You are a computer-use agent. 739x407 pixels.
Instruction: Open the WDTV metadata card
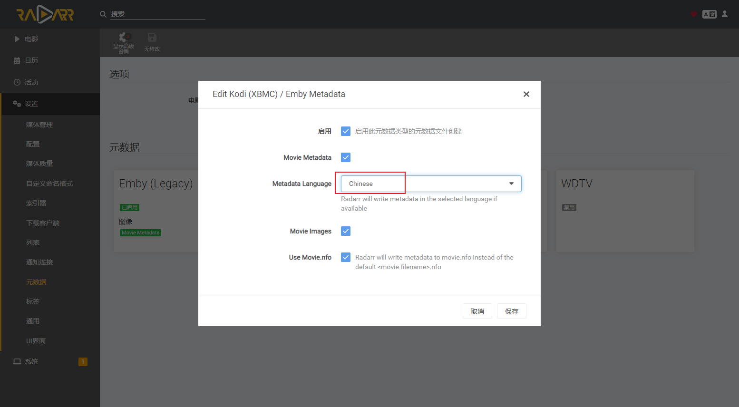coord(625,211)
